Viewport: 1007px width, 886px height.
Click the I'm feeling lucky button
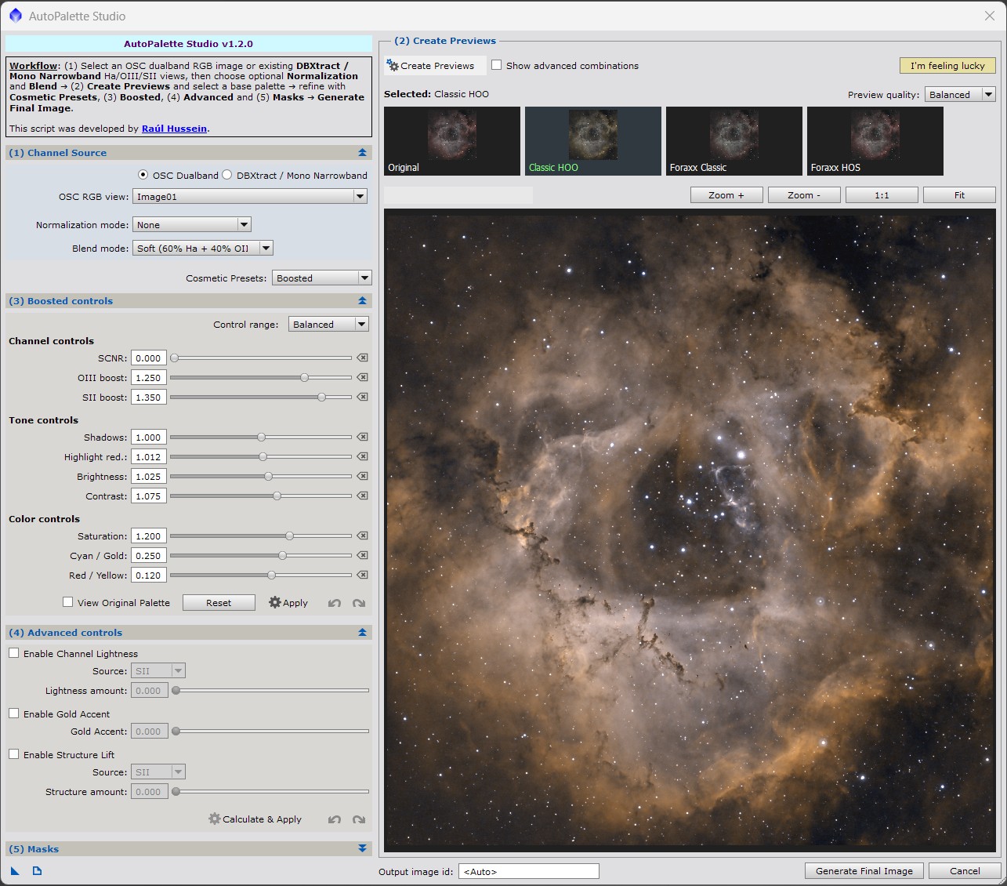947,66
